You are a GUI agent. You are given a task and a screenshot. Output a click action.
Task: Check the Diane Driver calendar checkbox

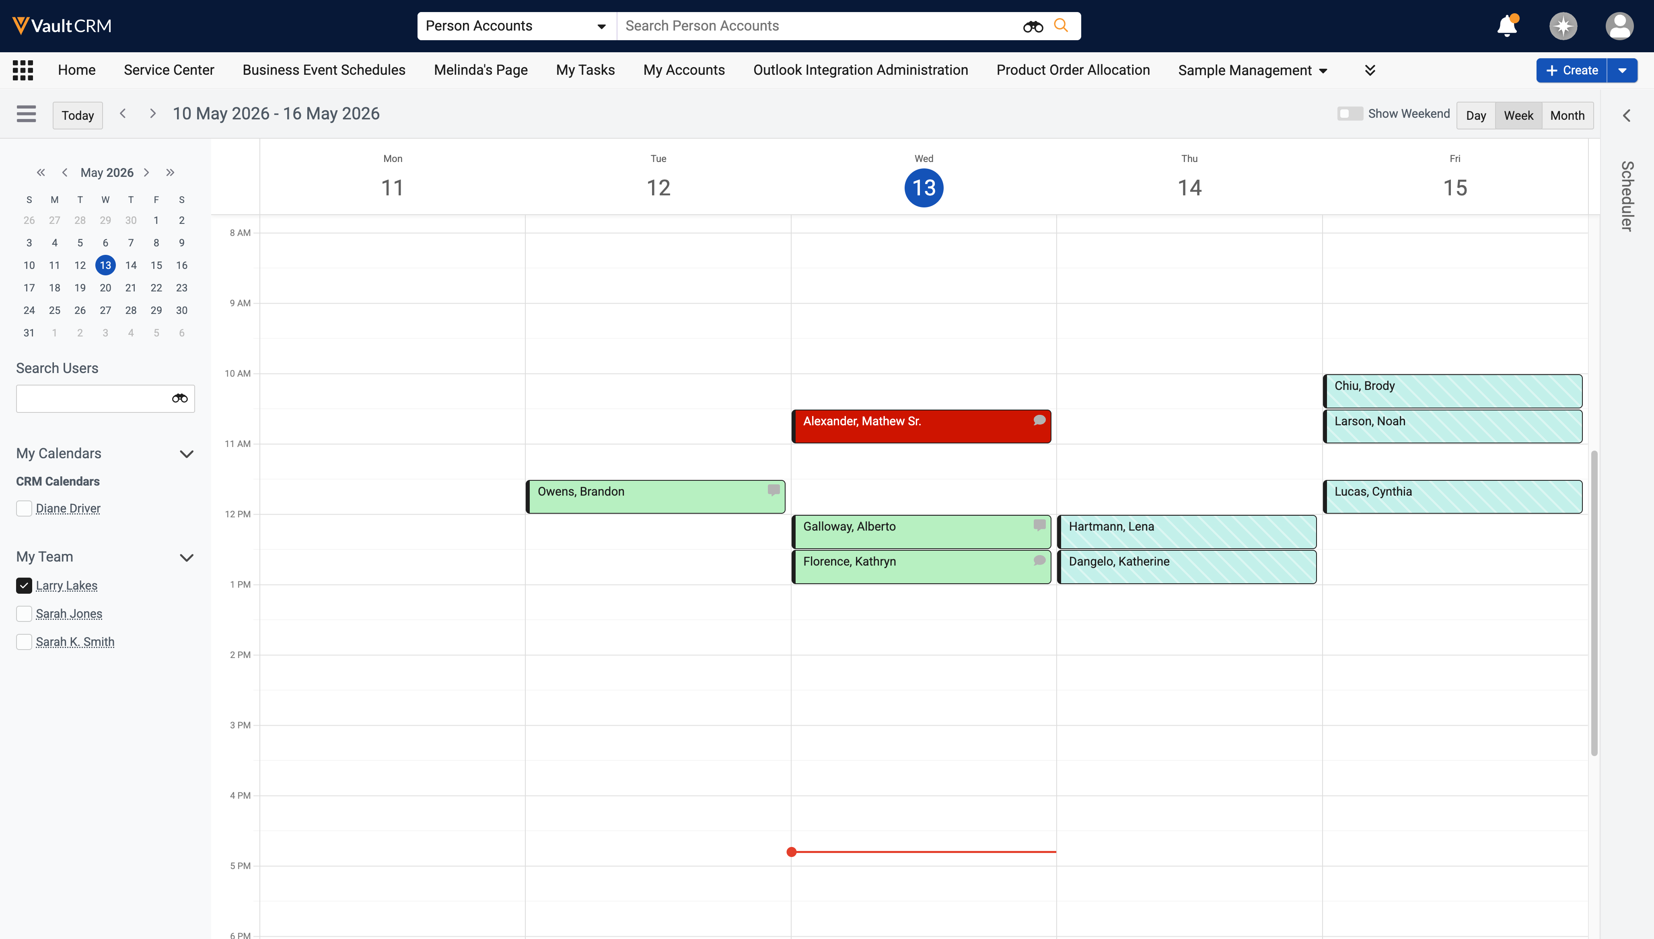[24, 508]
